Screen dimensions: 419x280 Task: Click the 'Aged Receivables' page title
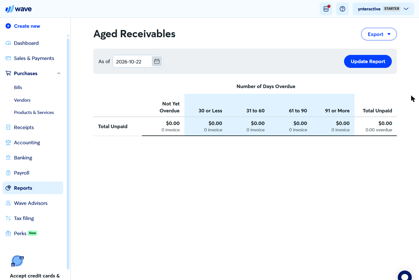[x=134, y=34]
